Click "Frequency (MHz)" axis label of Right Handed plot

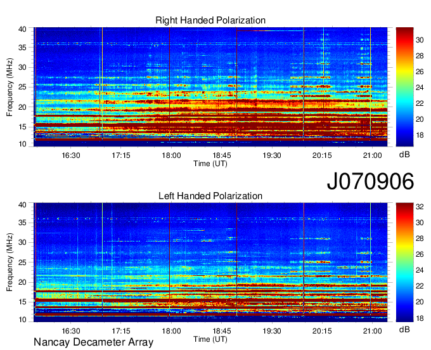[10, 87]
